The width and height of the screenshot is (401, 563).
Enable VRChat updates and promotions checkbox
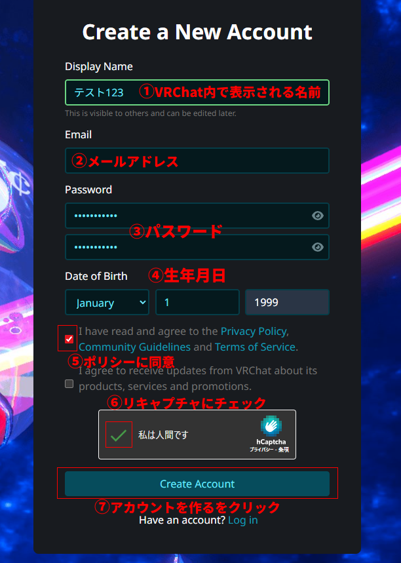pos(69,384)
